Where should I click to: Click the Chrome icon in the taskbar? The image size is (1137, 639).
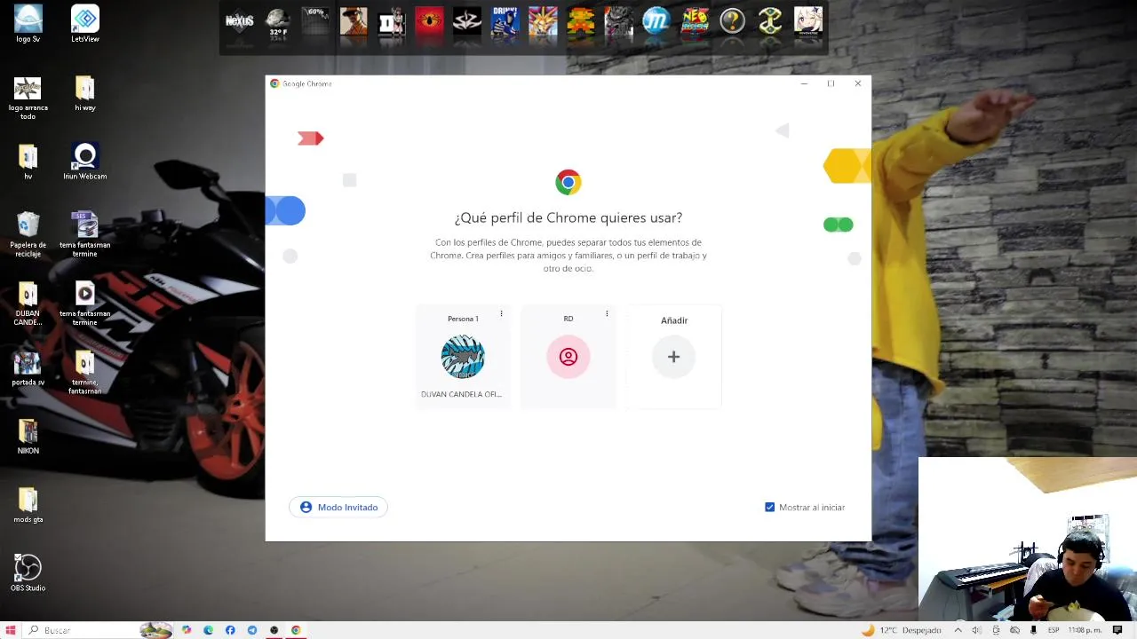point(296,630)
